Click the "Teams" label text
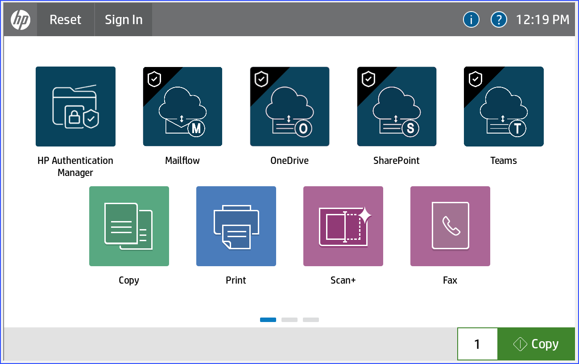579x364 pixels. (504, 161)
